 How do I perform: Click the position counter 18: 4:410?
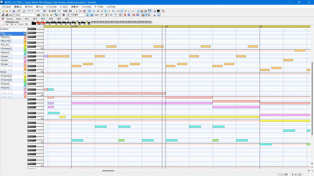pyautogui.click(x=49, y=11)
